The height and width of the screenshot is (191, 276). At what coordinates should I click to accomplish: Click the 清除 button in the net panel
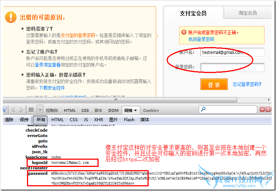[x=9, y=120]
